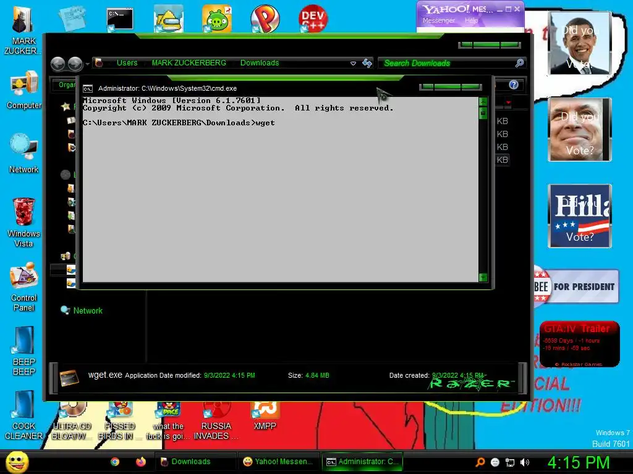Click the wget.exe details pane icon
This screenshot has height=474, width=633.
coord(69,378)
